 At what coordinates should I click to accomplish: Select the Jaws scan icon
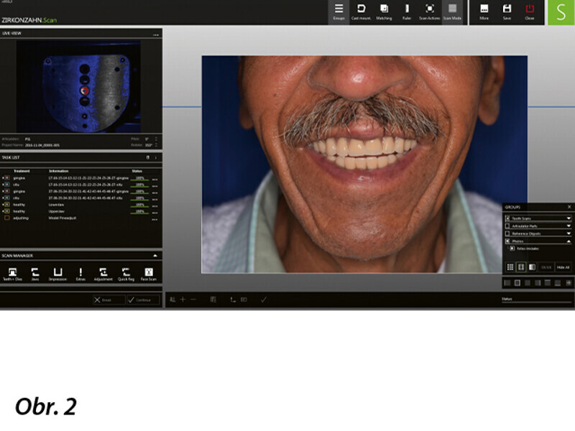pyautogui.click(x=34, y=274)
